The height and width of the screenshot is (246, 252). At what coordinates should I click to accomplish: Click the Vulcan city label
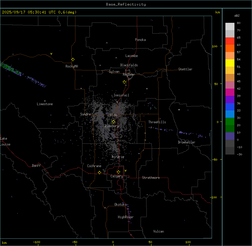[x=158, y=231]
